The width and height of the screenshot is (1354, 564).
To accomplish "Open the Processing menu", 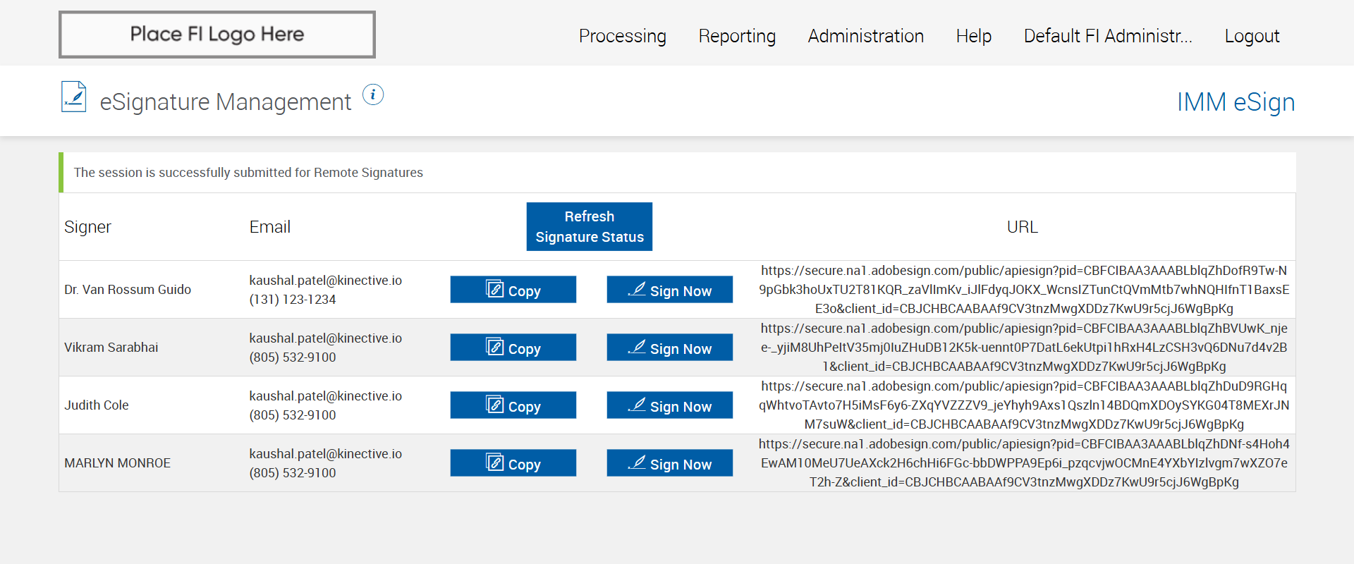I will click(622, 36).
